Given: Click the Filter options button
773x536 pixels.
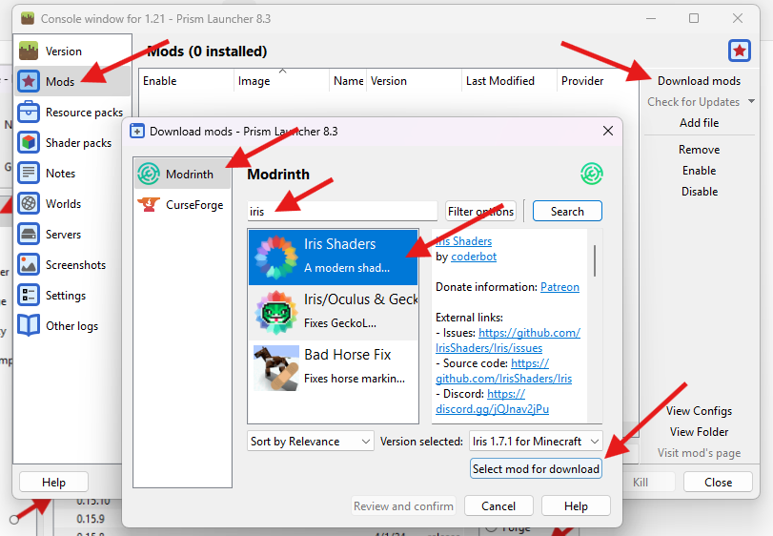Looking at the screenshot, I should coord(480,212).
